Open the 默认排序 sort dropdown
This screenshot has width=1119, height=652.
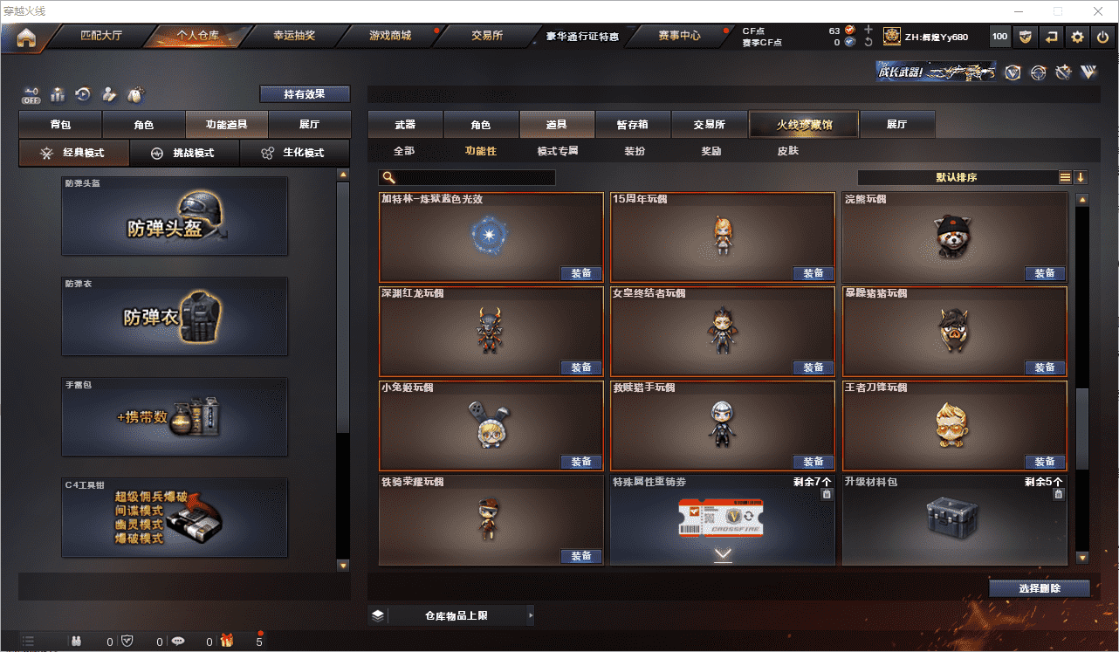coord(958,177)
